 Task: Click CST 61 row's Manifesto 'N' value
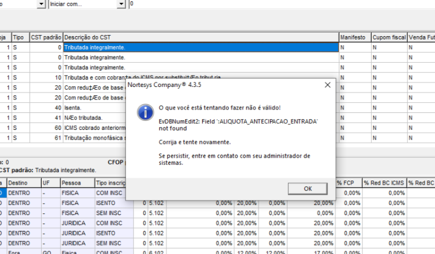[x=355, y=138]
